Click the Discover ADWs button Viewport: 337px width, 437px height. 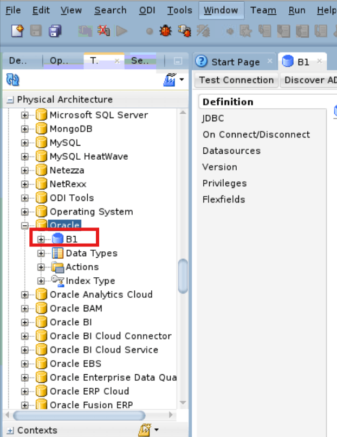click(x=310, y=80)
